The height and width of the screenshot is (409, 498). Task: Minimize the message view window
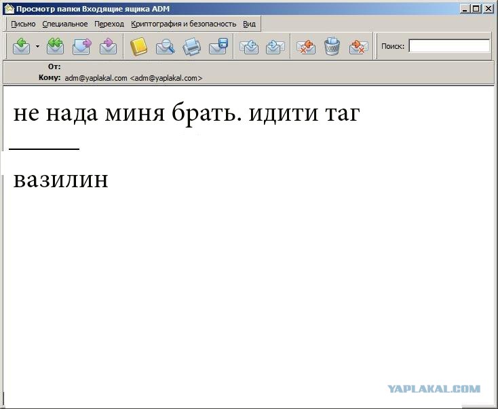pyautogui.click(x=465, y=9)
